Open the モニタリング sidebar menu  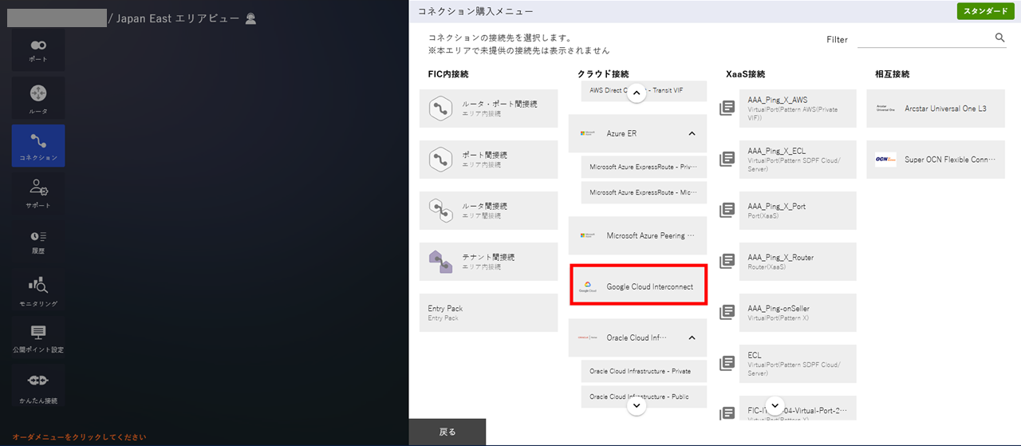click(38, 290)
